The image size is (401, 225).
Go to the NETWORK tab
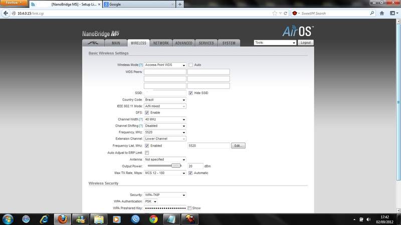coord(161,43)
